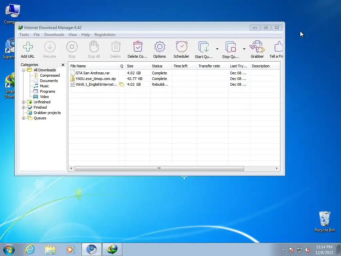
Task: Click the Stop toolbar icon
Action: (72, 47)
